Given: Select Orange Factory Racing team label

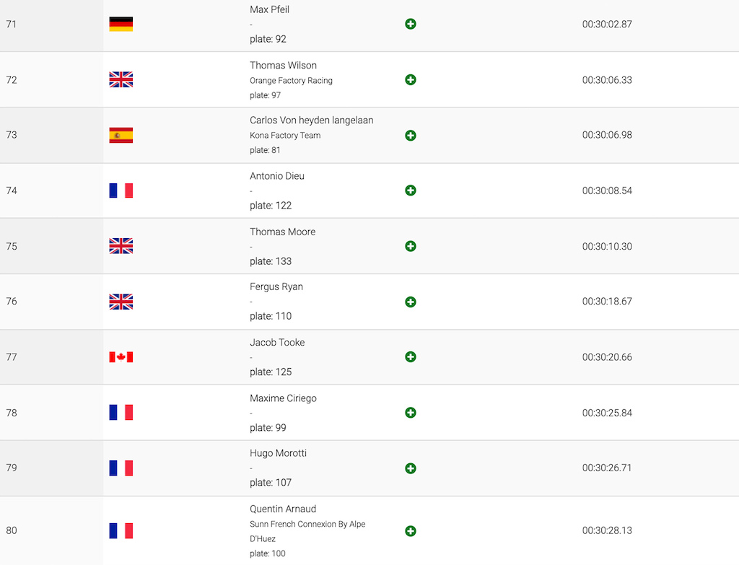Looking at the screenshot, I should coord(292,81).
